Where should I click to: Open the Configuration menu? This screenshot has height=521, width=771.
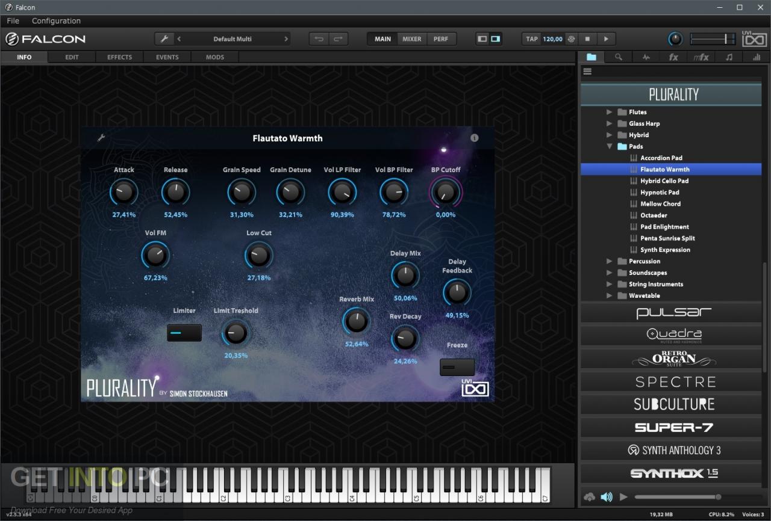pos(56,21)
